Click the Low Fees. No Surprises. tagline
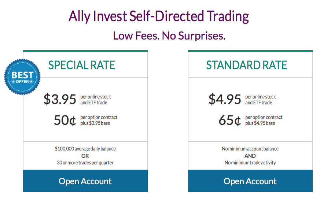The image size is (320, 197). click(169, 36)
